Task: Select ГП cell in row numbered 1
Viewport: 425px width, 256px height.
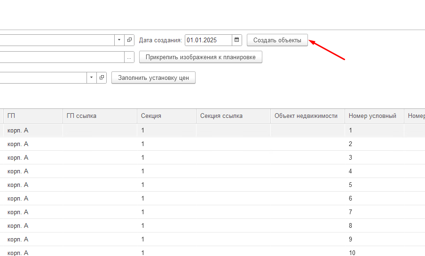Action: 33,130
